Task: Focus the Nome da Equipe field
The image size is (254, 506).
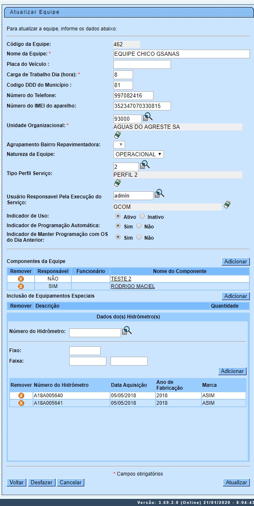Action: click(x=181, y=54)
